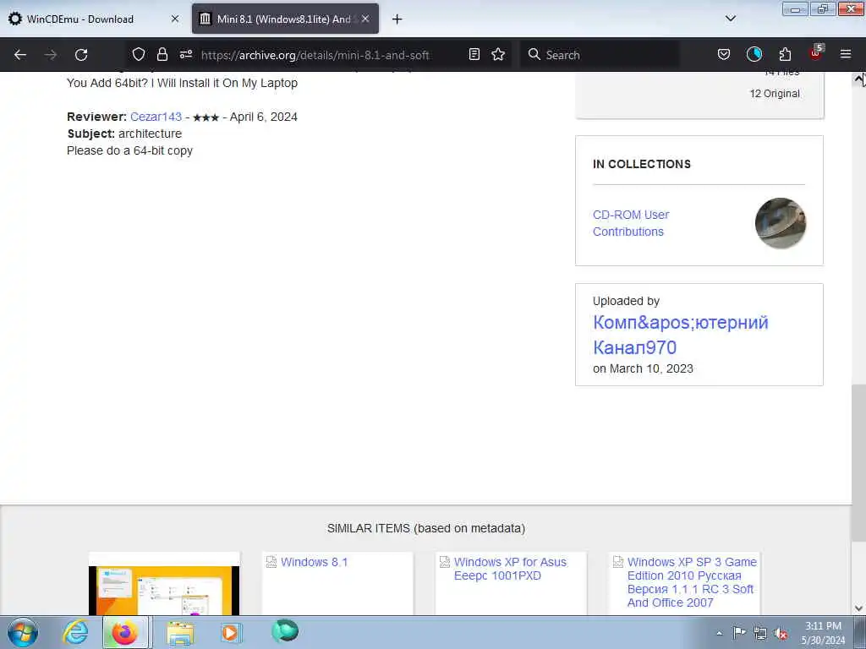
Task: Reload the current page
Action: point(81,55)
